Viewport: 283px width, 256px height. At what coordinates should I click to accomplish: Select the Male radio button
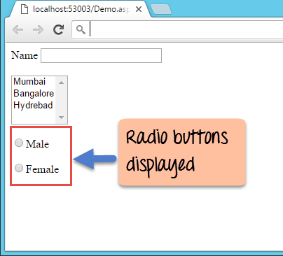point(19,143)
